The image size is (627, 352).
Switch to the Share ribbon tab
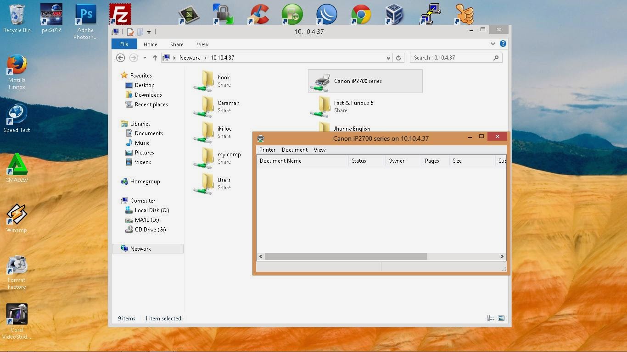[176, 44]
